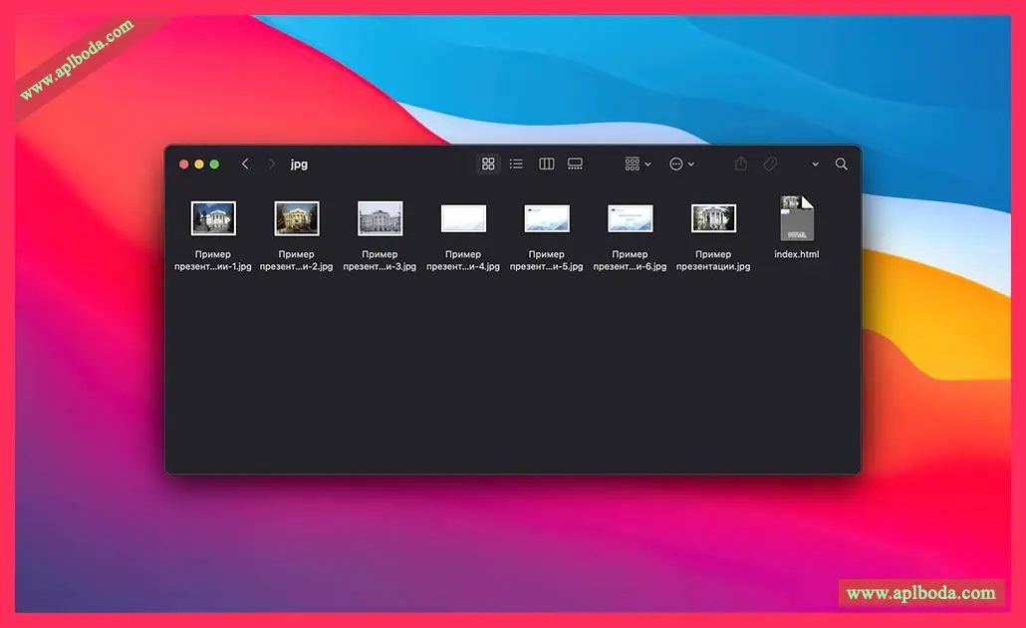The width and height of the screenshot is (1026, 628).
Task: Expand the toolbar overflow chevron
Action: [815, 164]
